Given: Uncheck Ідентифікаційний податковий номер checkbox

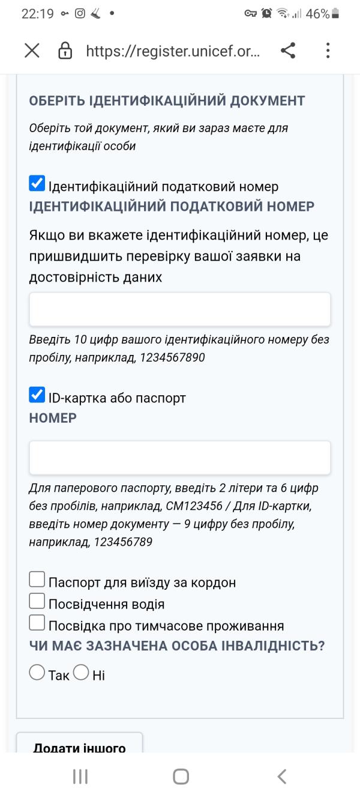Looking at the screenshot, I should (37, 184).
